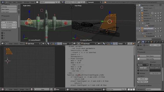Image resolution: width=164 pixels, height=92 pixels.
Task: Toggle Lamp renderability camera icon in outliner
Action: [x=161, y=16]
